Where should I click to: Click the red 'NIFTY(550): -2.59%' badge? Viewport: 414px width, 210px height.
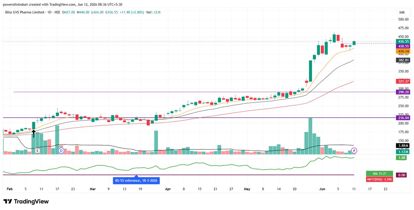pyautogui.click(x=379, y=179)
